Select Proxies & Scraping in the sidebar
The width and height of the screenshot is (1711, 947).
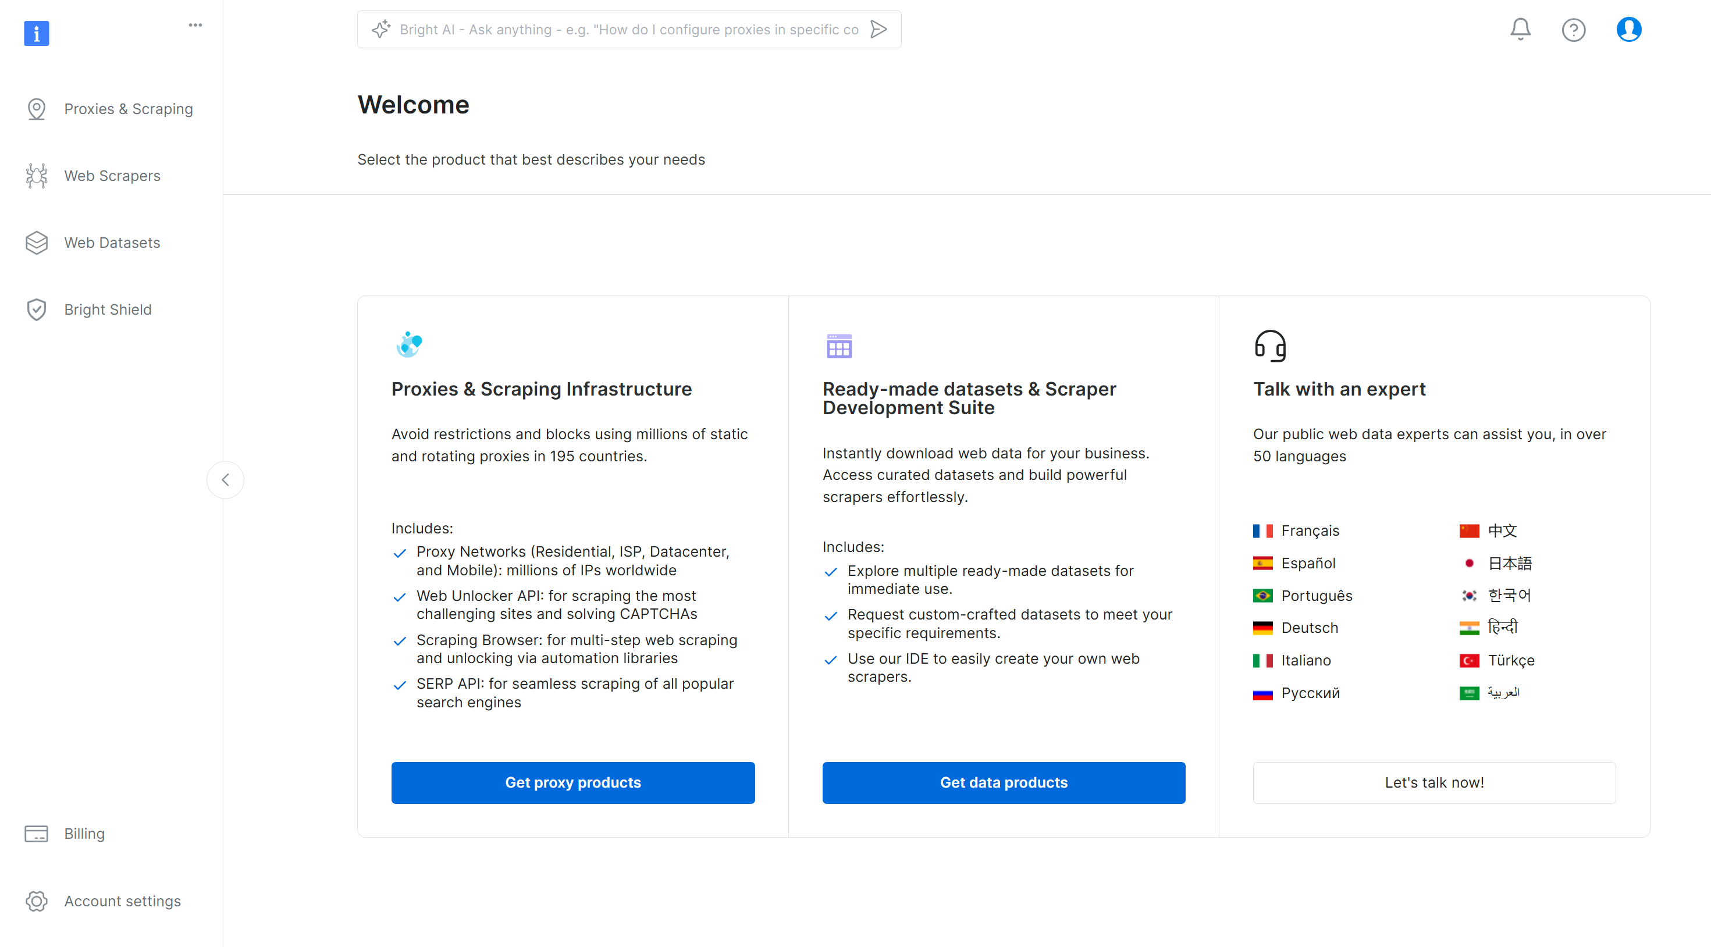pyautogui.click(x=128, y=108)
